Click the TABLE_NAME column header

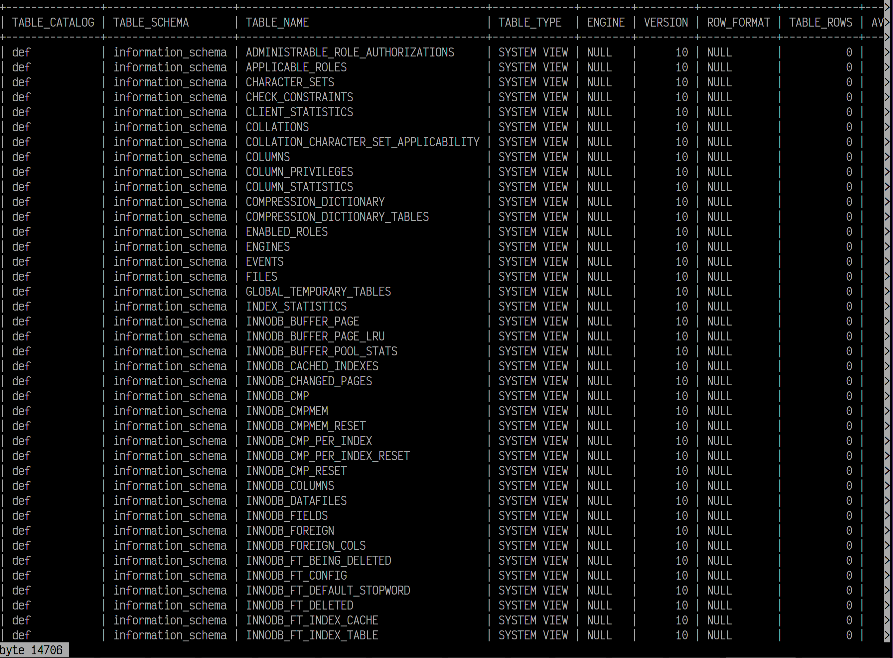(277, 22)
